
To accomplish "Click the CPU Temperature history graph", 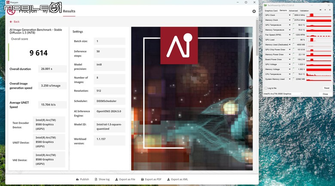I will click(x=319, y=74).
